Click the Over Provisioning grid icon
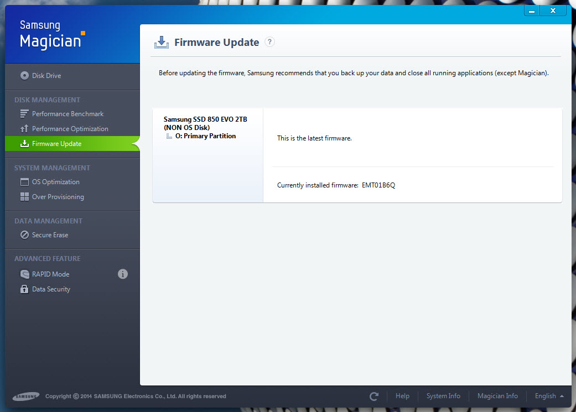The width and height of the screenshot is (576, 412). [24, 197]
